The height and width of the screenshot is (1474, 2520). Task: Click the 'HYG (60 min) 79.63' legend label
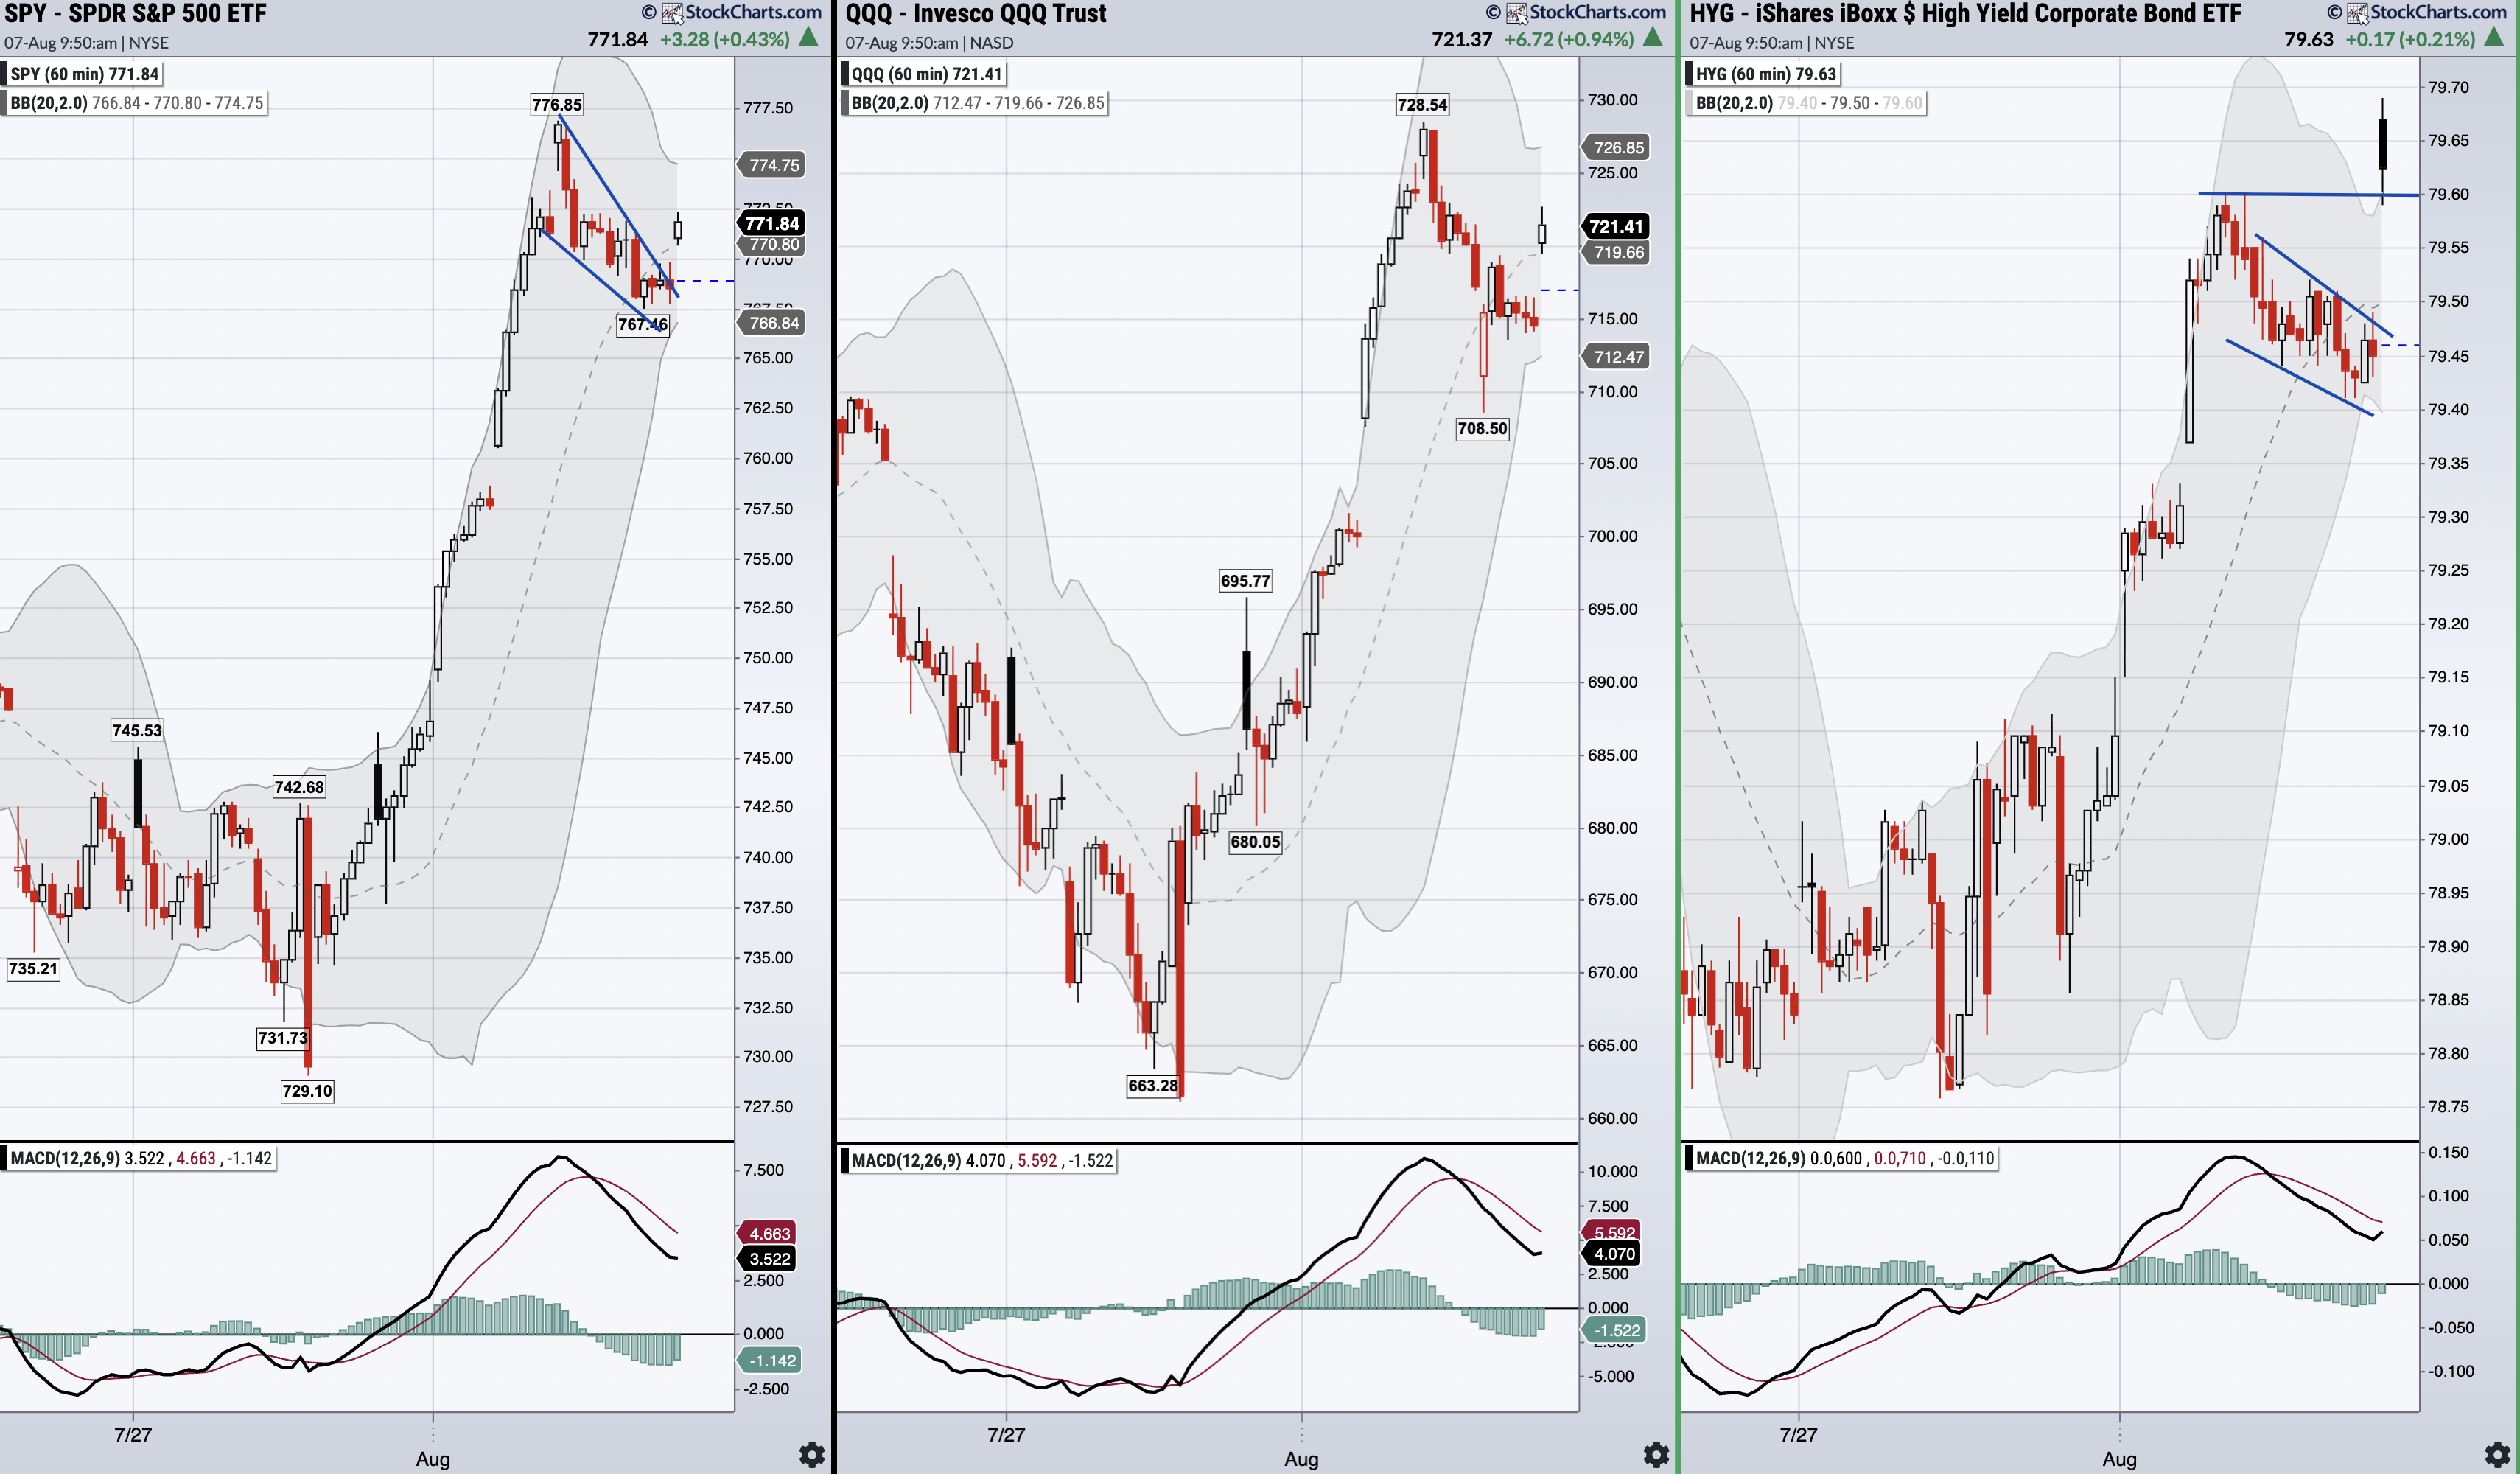tap(1765, 74)
